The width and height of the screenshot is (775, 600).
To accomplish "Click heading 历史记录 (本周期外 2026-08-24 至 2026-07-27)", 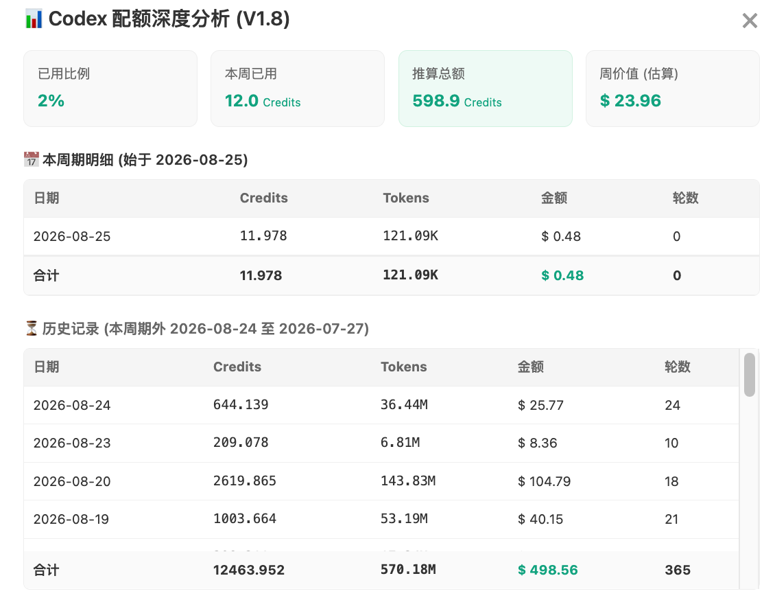I will point(206,328).
